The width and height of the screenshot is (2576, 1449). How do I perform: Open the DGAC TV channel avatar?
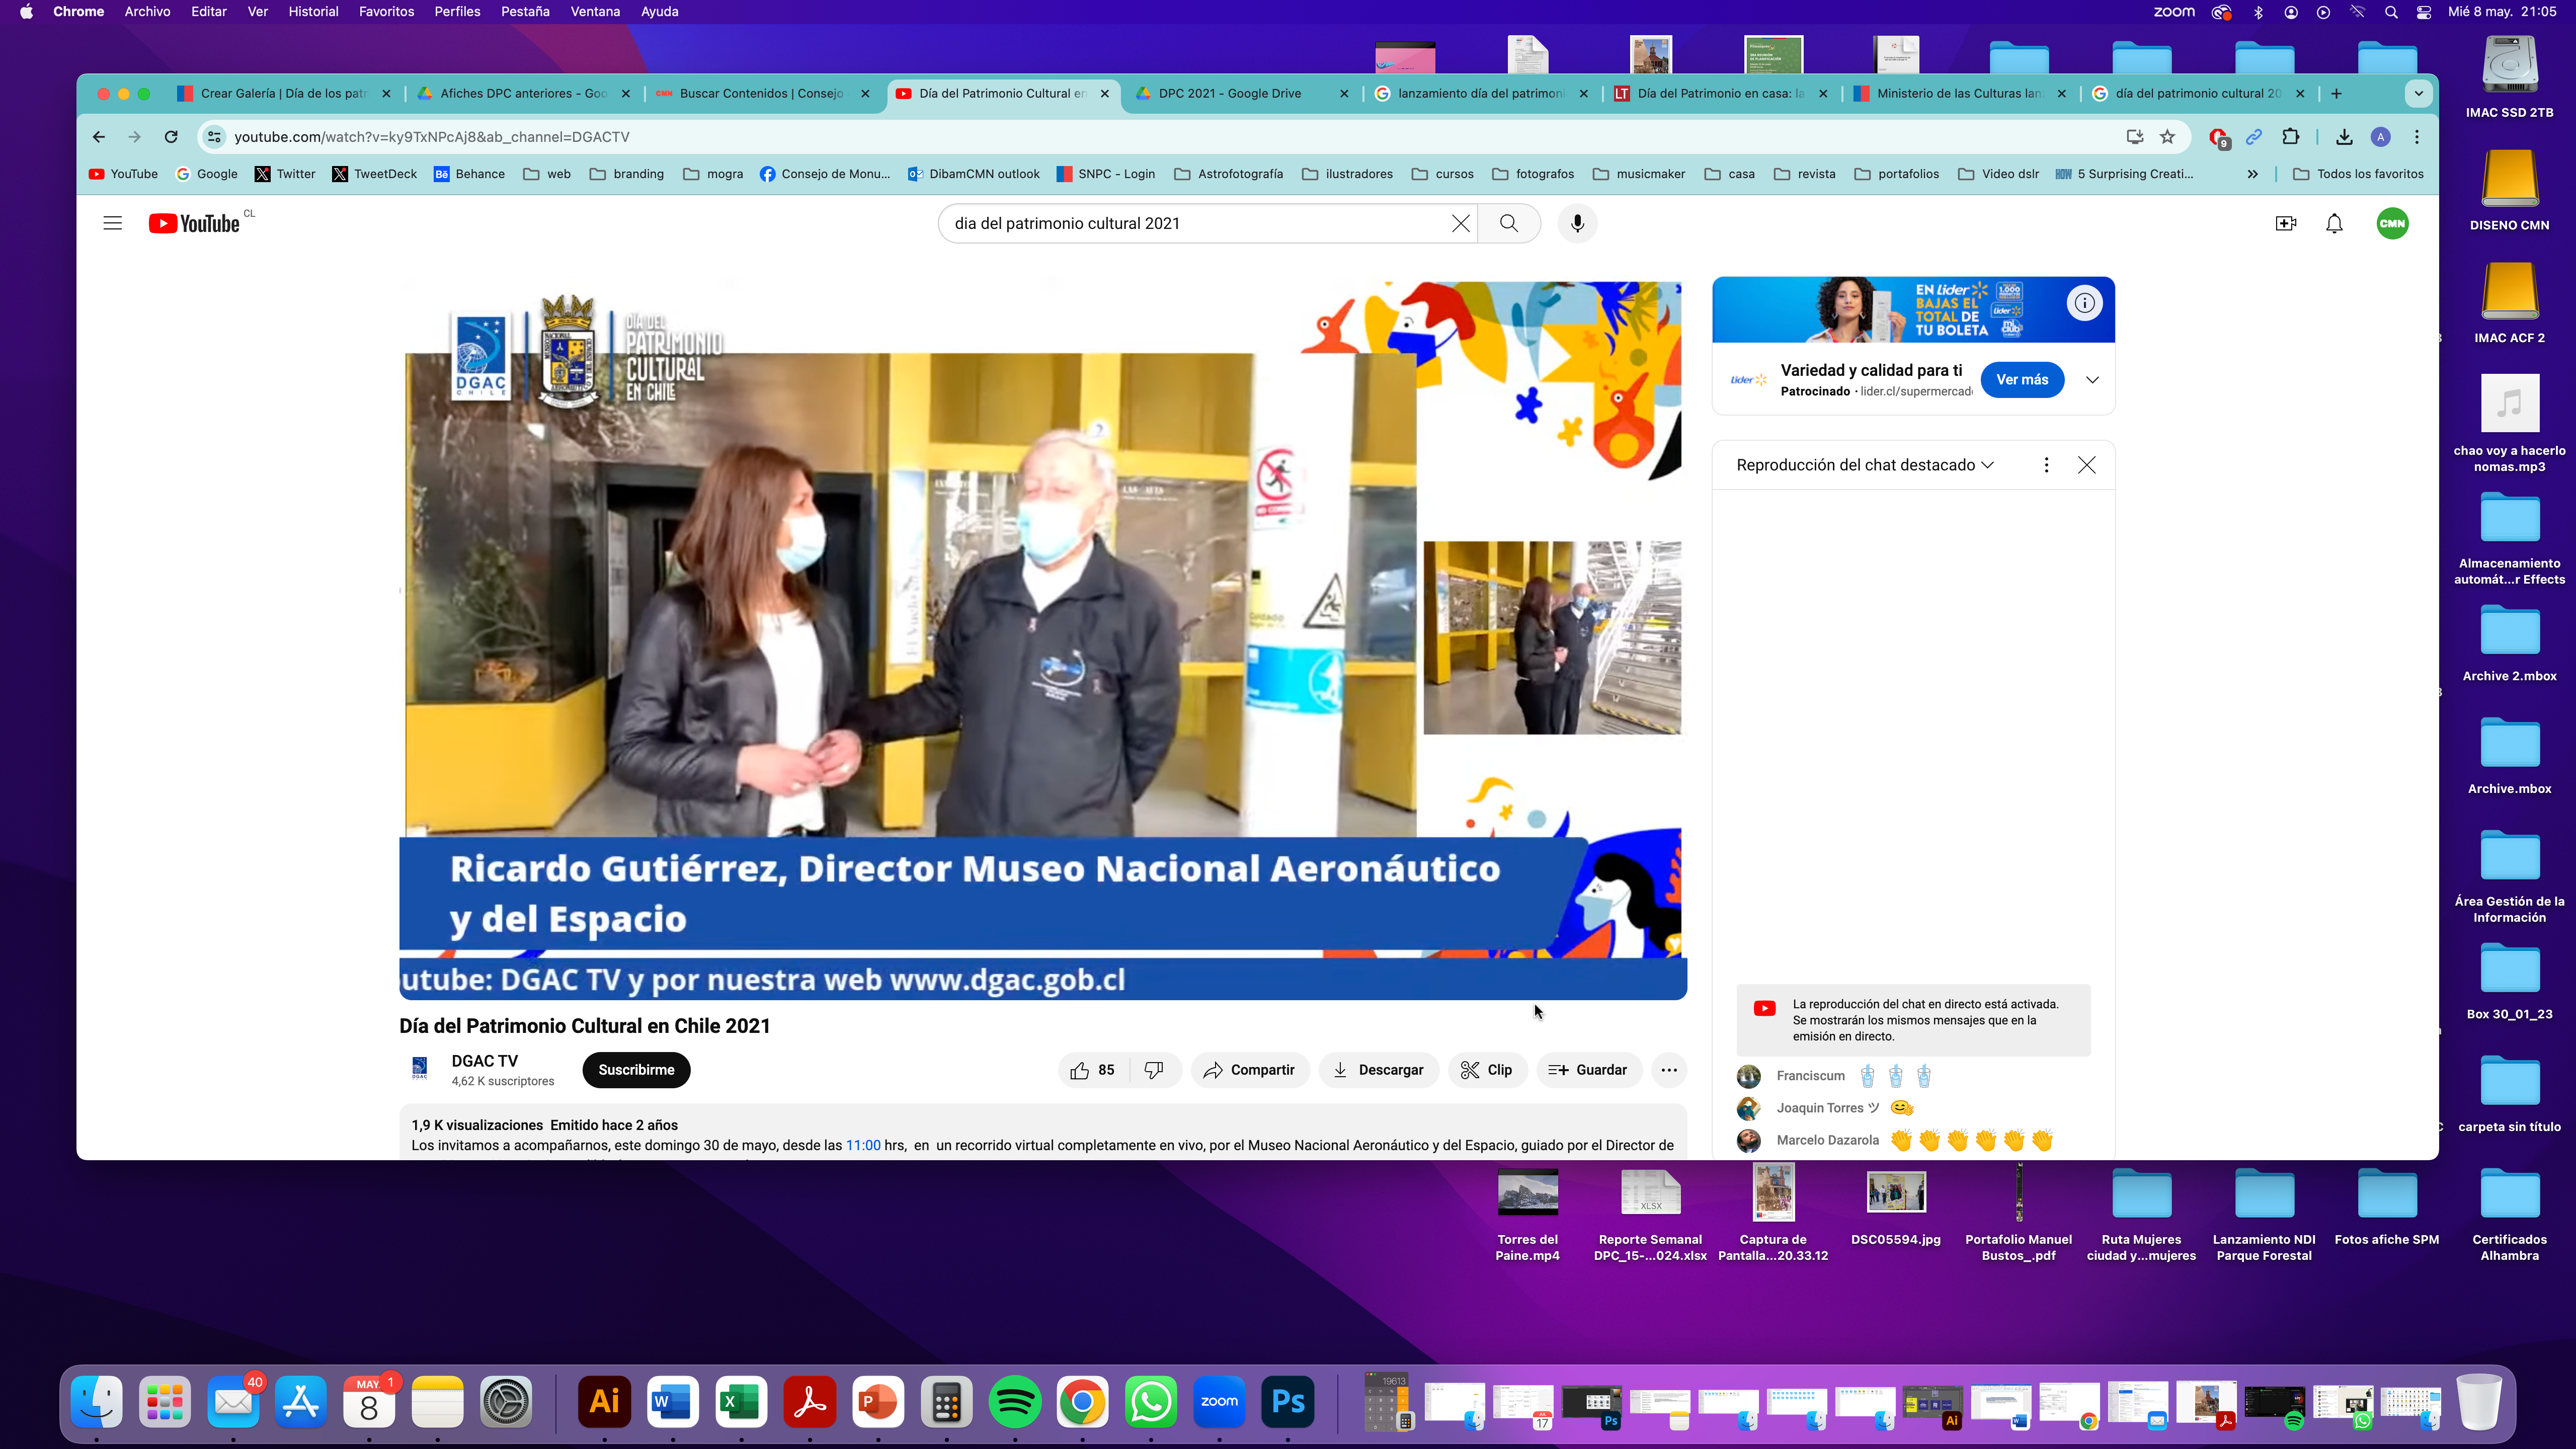tap(420, 1069)
